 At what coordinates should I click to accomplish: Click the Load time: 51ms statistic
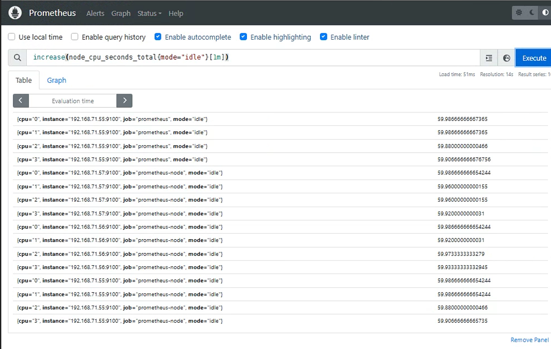click(457, 74)
